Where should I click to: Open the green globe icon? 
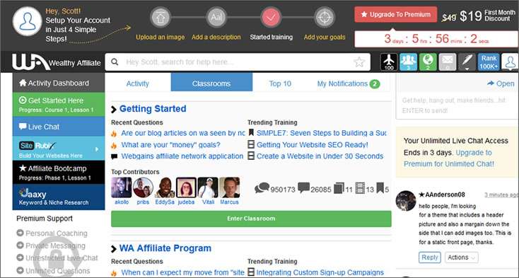click(x=428, y=62)
